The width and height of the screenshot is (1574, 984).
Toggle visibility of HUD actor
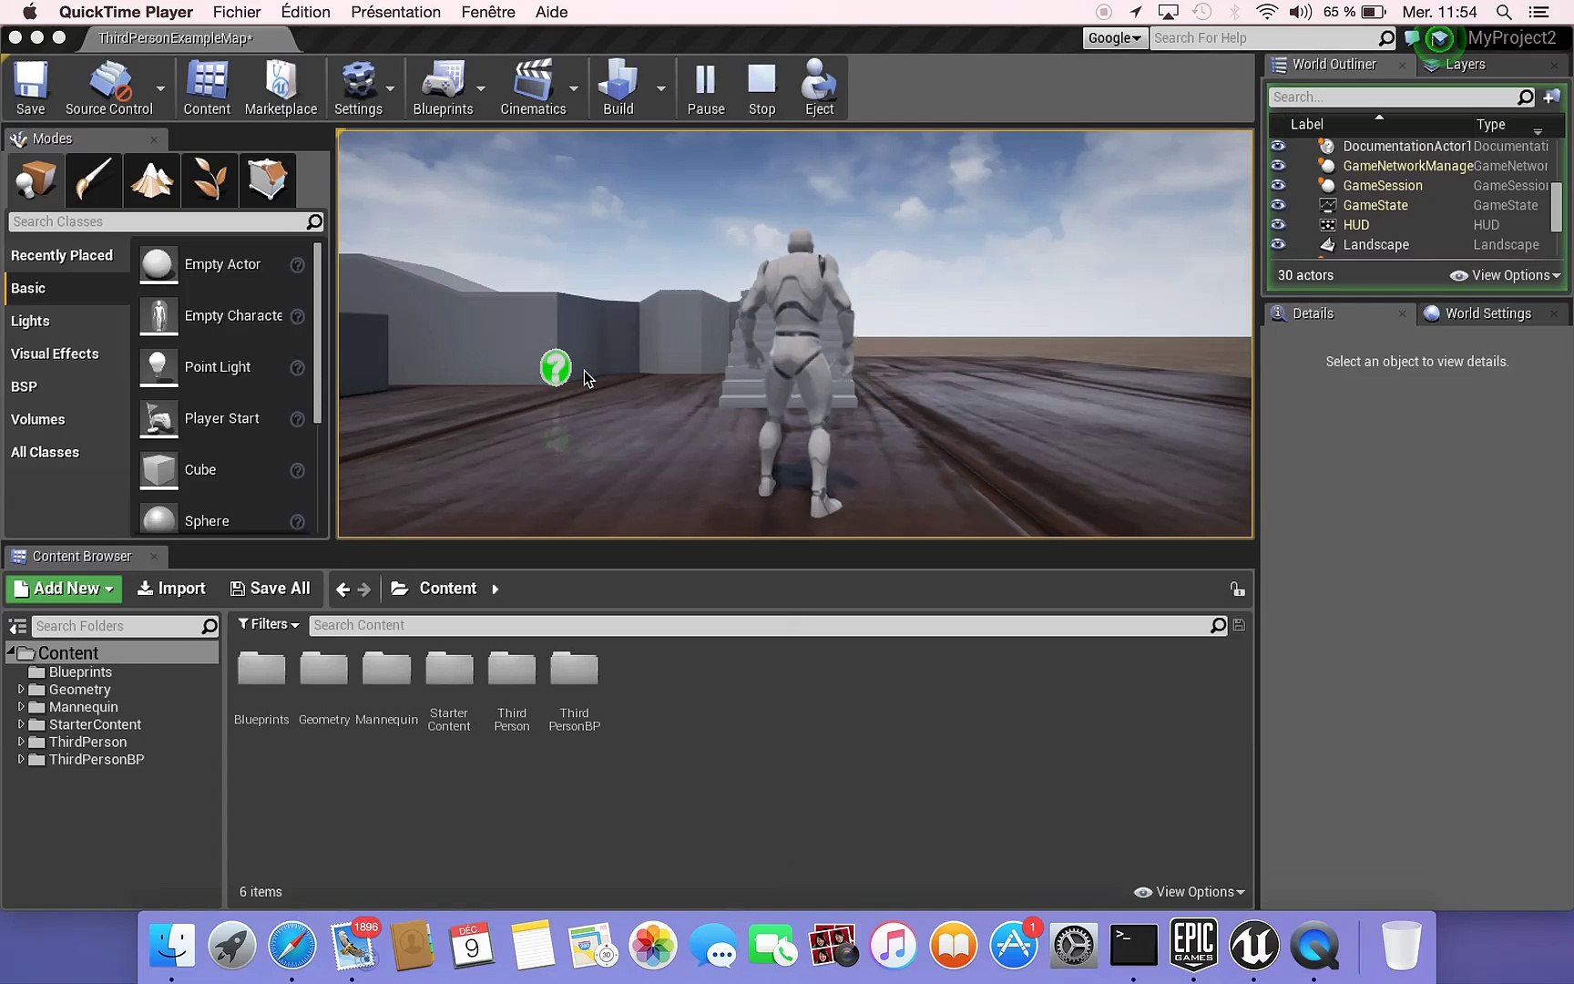coord(1278,224)
